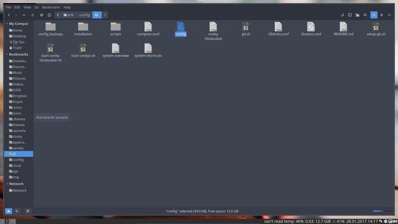This screenshot has width=398, height=224.
Task: Reload the current folder
Action: tap(32, 15)
